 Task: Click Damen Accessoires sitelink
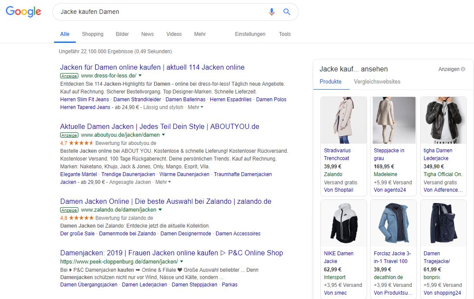point(238,234)
